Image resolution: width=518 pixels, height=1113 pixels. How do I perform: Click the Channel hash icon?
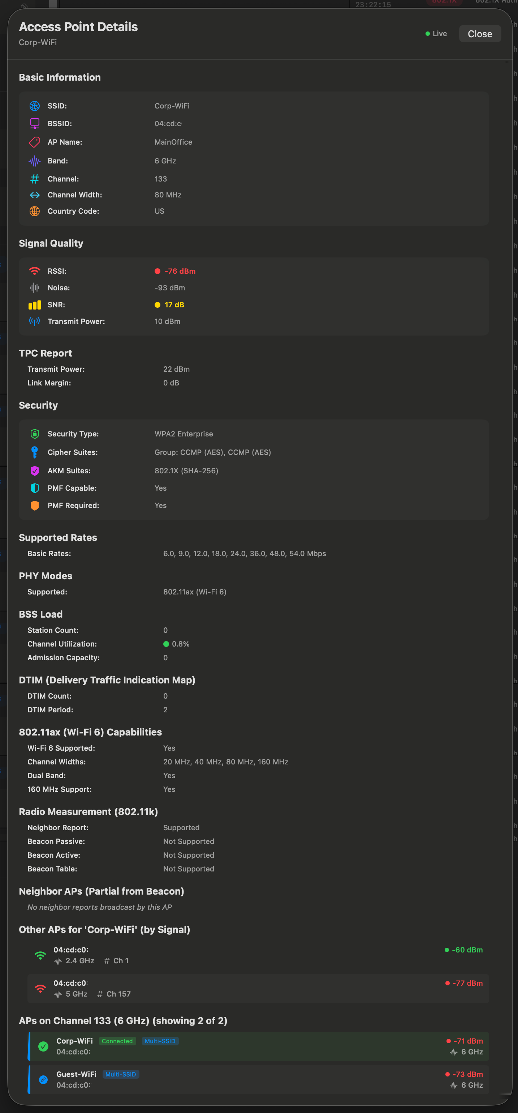tap(35, 179)
